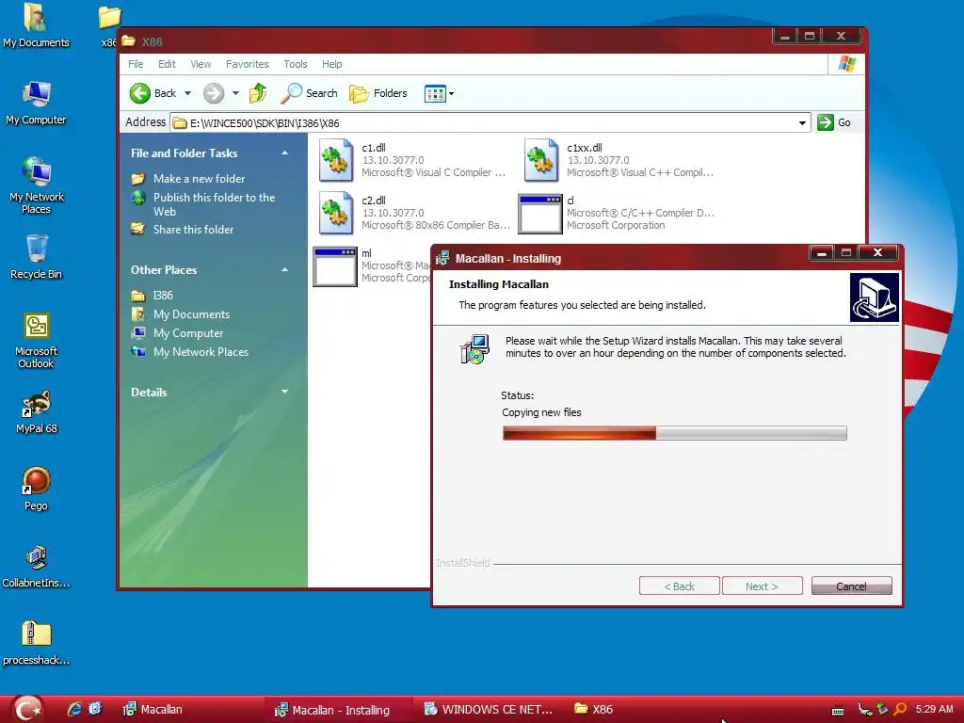Go up one folder level with Up icon
964x723 pixels.
pos(258,93)
